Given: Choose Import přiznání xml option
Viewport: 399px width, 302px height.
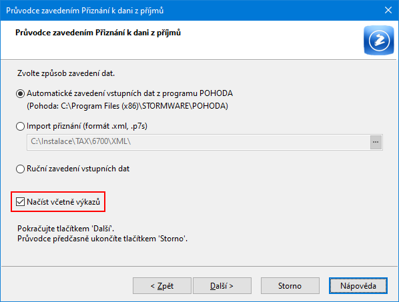Looking at the screenshot, I should click(20, 126).
